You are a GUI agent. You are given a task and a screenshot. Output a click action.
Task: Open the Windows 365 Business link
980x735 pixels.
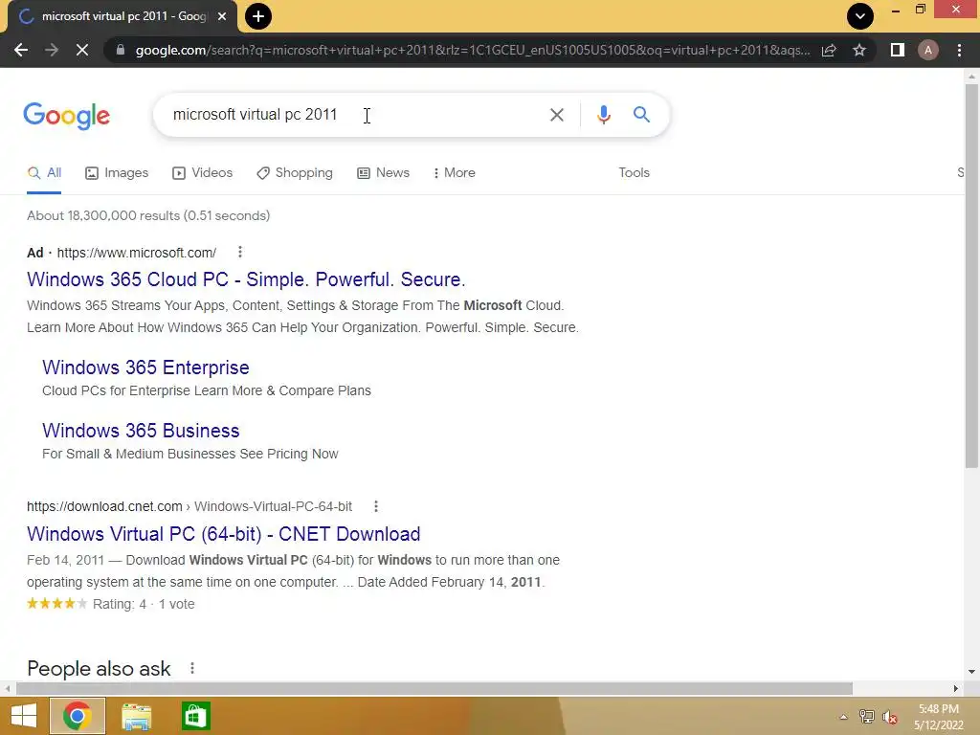click(x=141, y=431)
